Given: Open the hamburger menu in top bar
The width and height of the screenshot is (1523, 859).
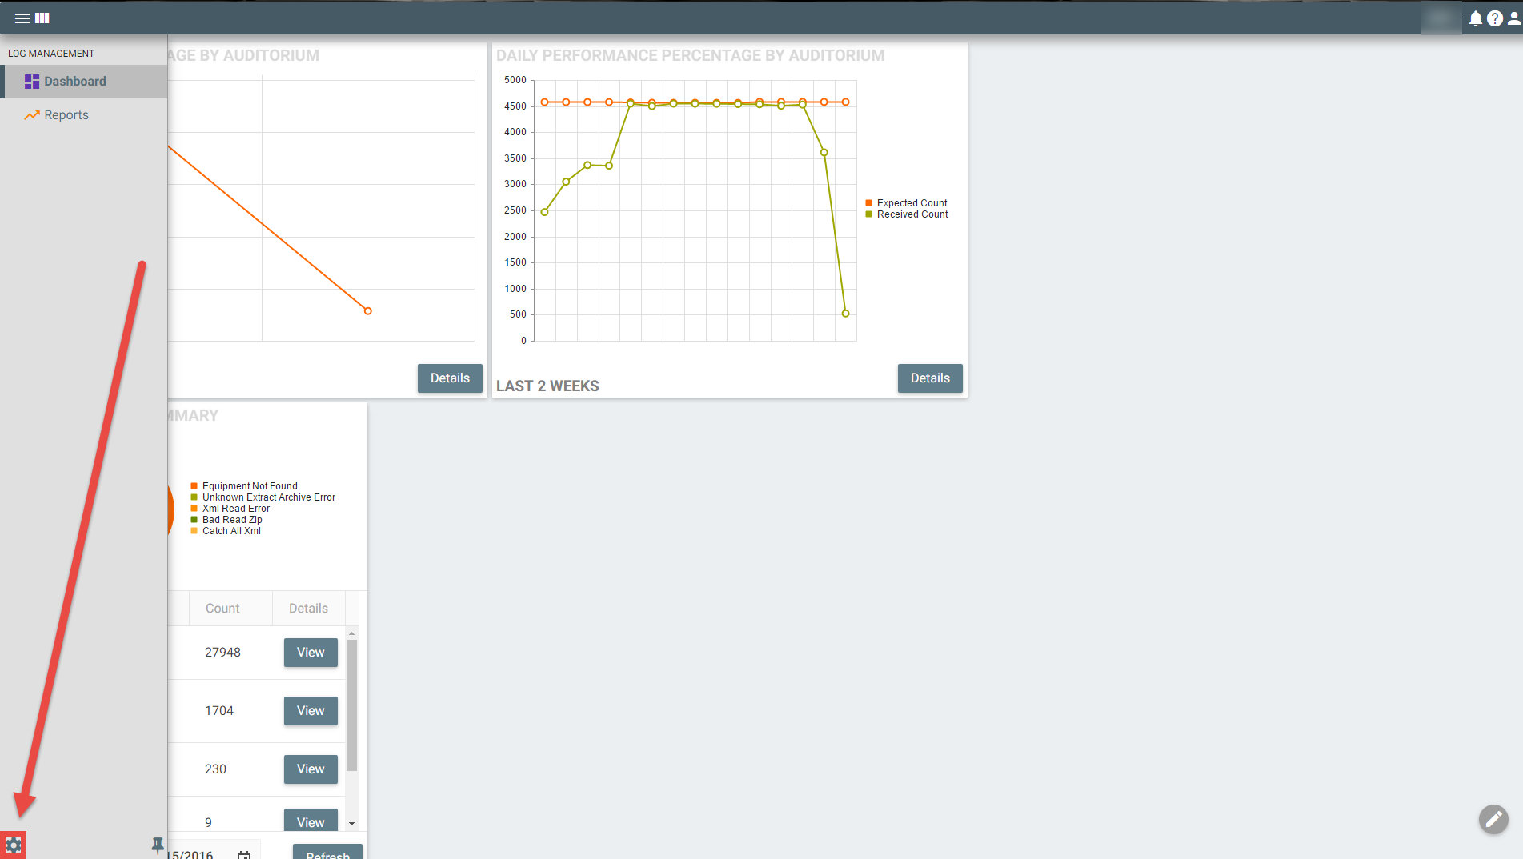Looking at the screenshot, I should [22, 18].
